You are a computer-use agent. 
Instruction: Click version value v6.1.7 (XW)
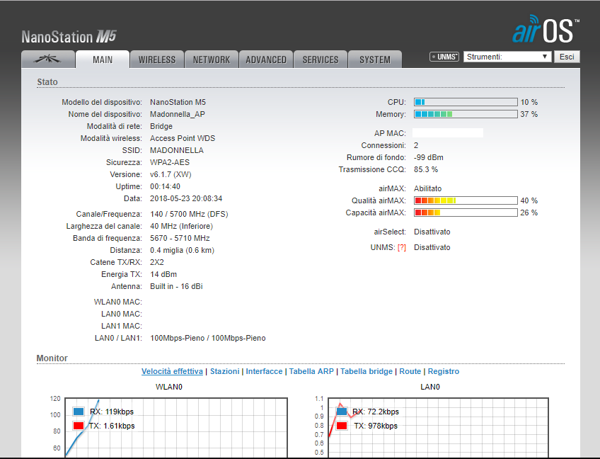click(171, 174)
